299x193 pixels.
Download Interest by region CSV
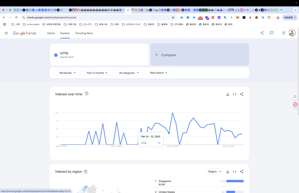228,172
